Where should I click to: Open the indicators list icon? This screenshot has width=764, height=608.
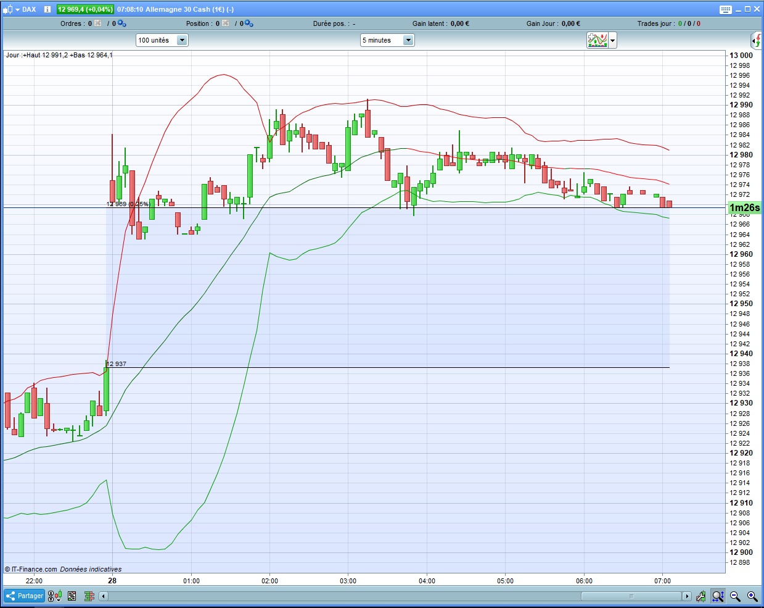(72, 596)
